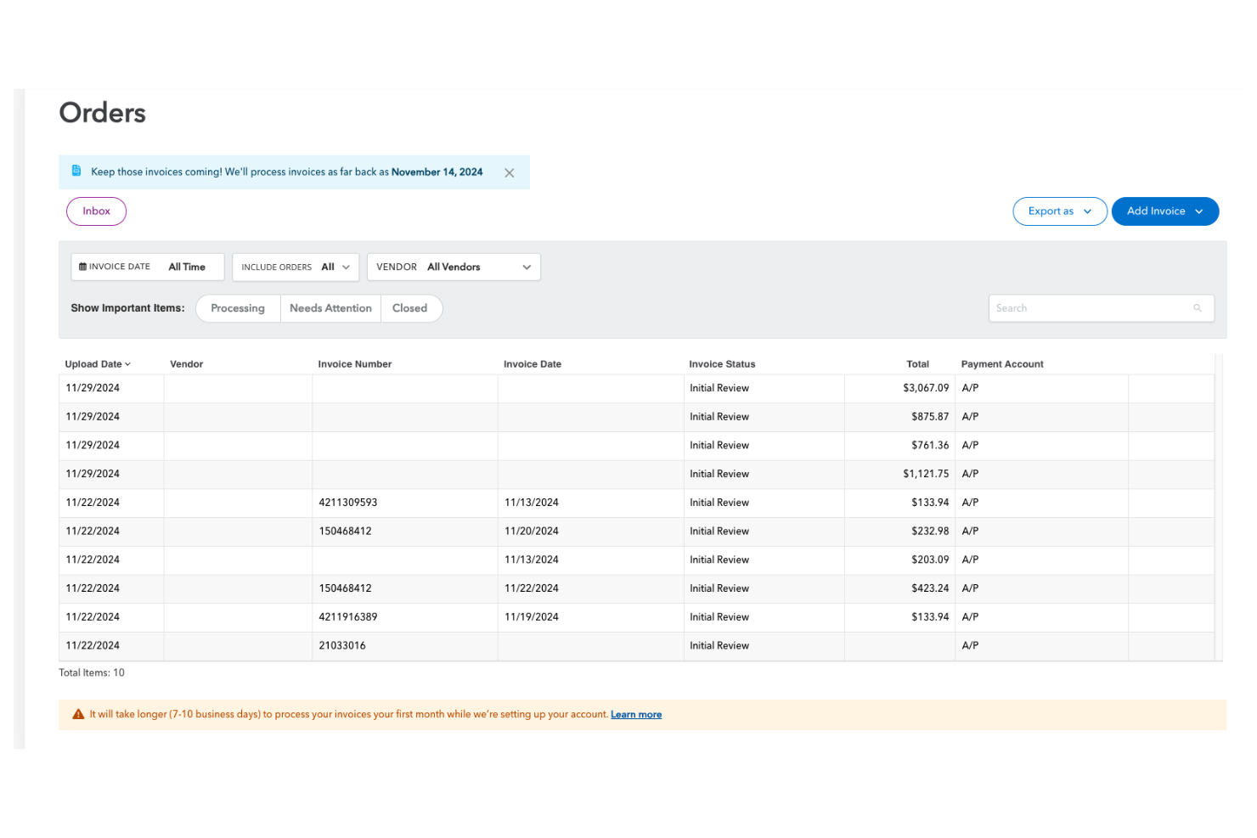
Task: Open the Learn more link
Action: 635,714
